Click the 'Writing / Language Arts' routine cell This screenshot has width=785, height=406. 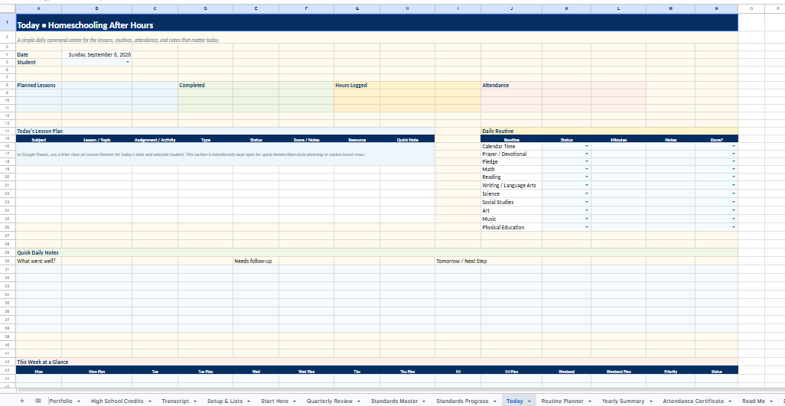click(x=511, y=186)
